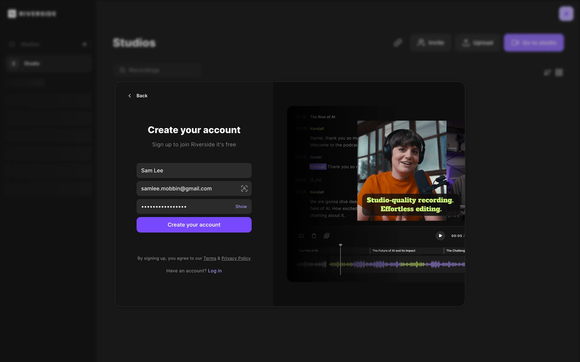Open the Privacy Policy link
This screenshot has height=362, width=580.
click(x=236, y=258)
